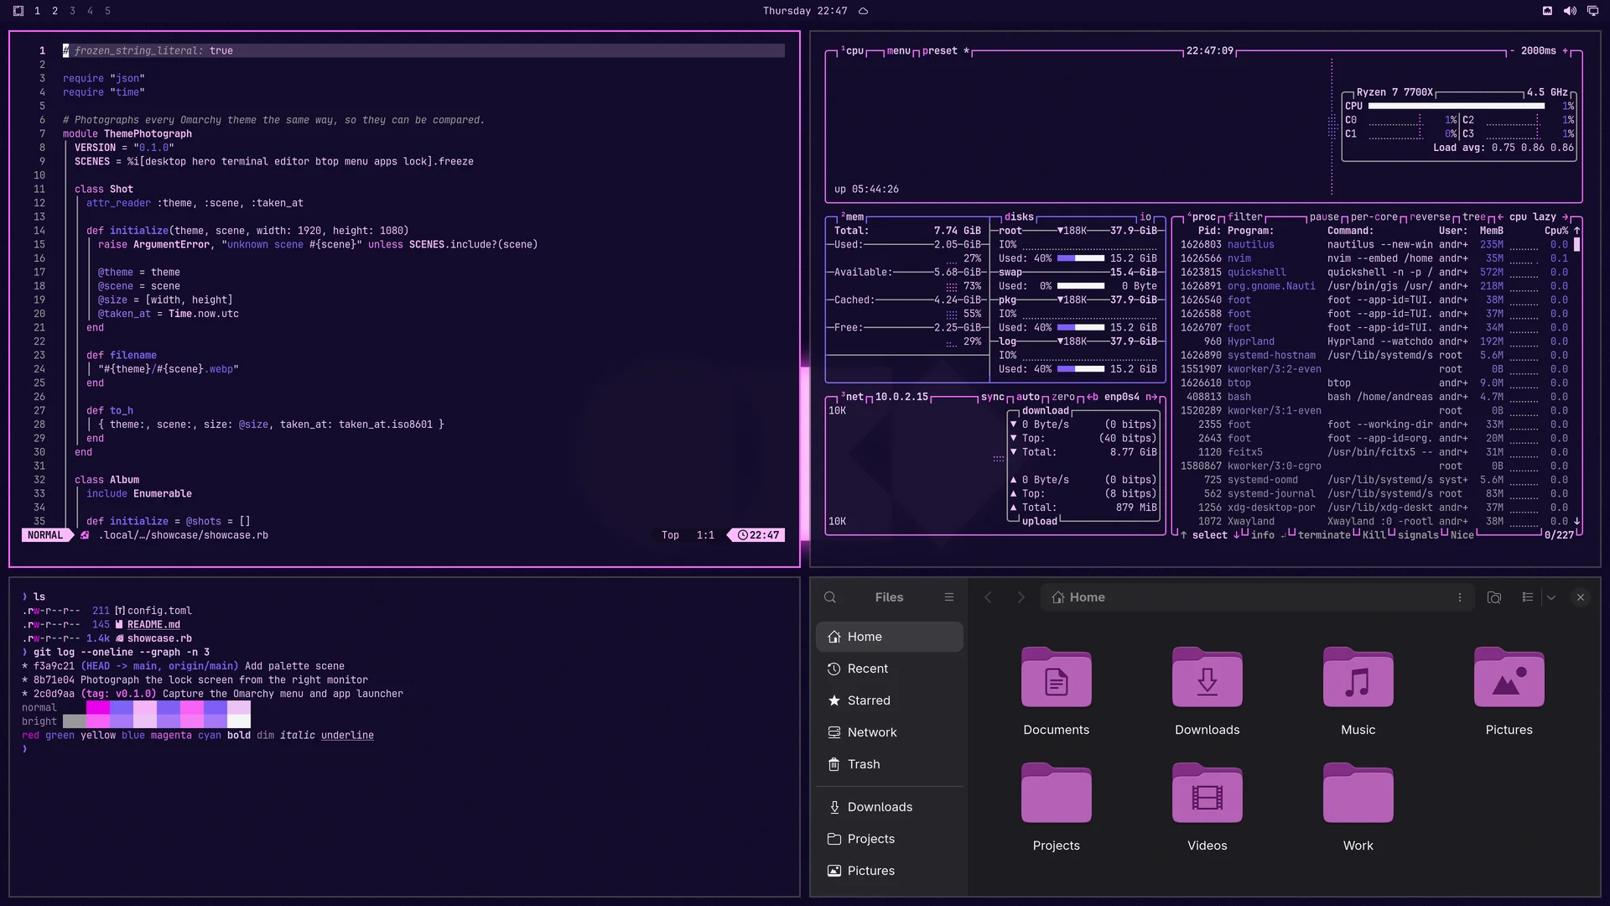Click zero in btop net box

(1062, 398)
